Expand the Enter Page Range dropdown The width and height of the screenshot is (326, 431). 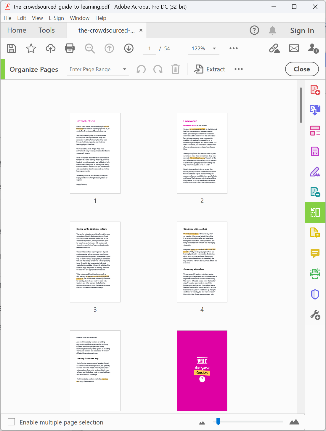tap(124, 69)
